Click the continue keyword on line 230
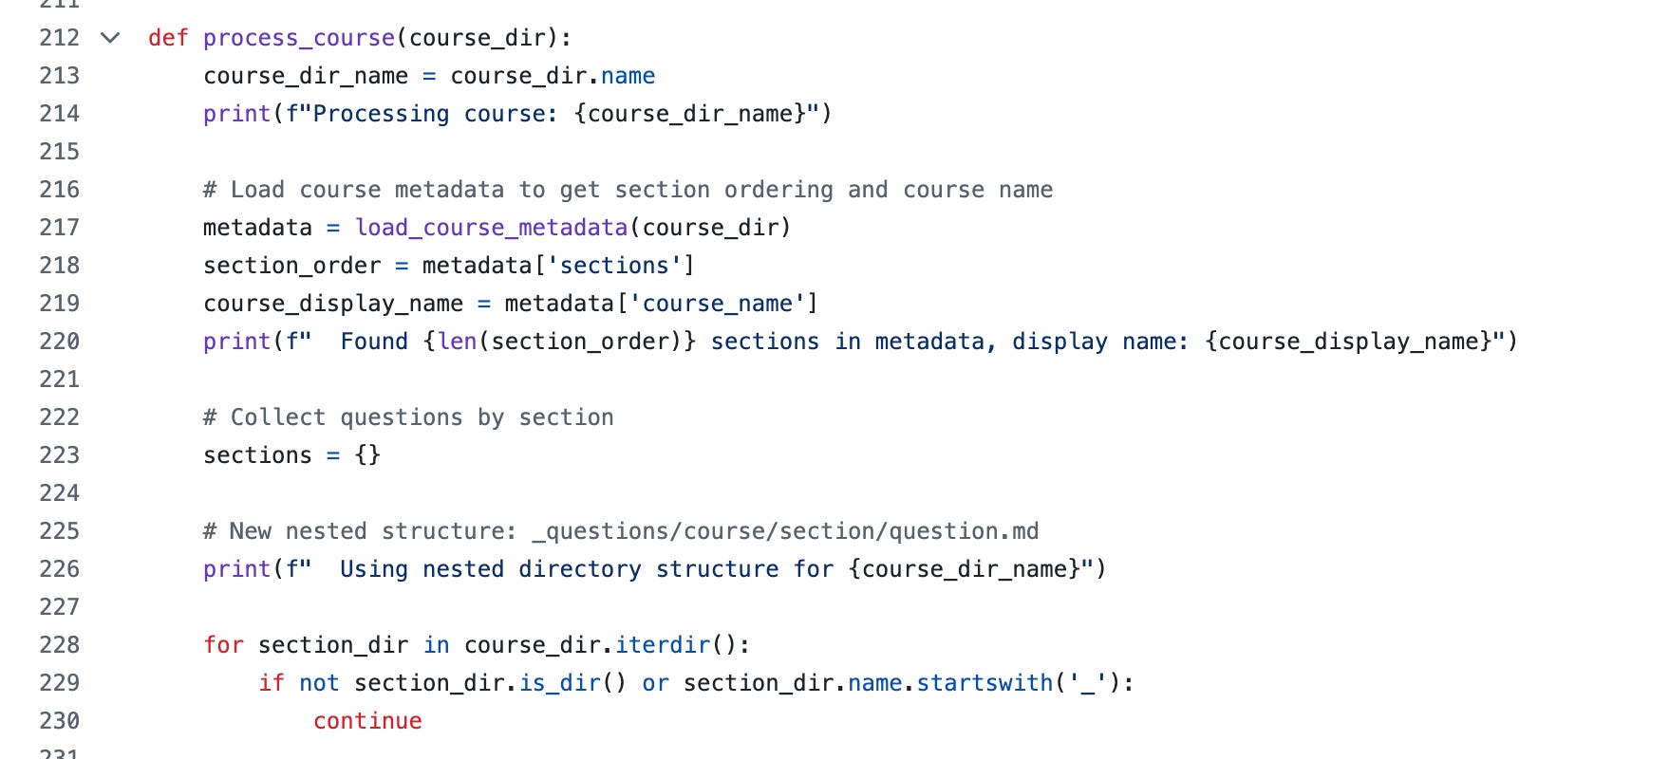The image size is (1669, 759). 367,721
